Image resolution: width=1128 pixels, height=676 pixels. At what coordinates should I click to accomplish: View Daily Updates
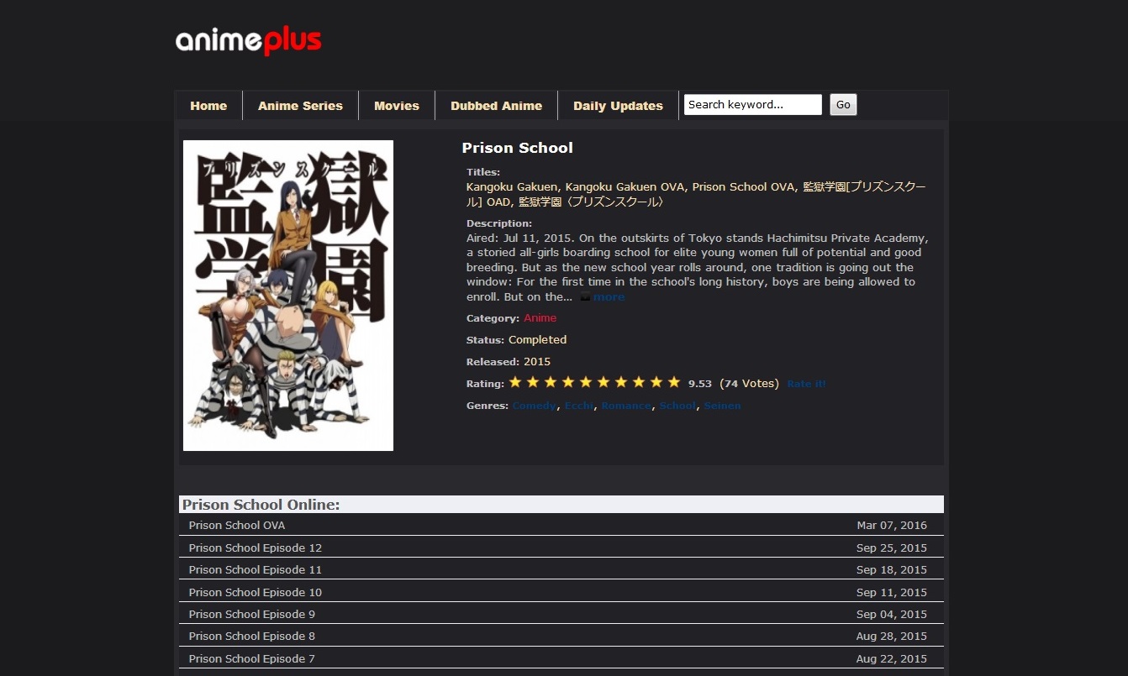coord(618,106)
